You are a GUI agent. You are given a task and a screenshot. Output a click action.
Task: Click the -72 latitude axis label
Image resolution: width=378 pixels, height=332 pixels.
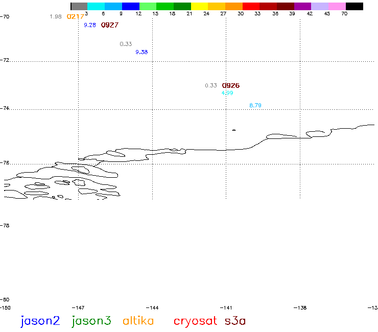coord(5,60)
